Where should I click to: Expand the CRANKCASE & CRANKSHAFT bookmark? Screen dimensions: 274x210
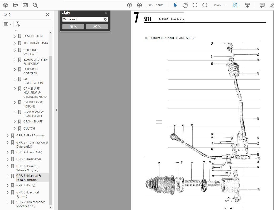pos(15,112)
